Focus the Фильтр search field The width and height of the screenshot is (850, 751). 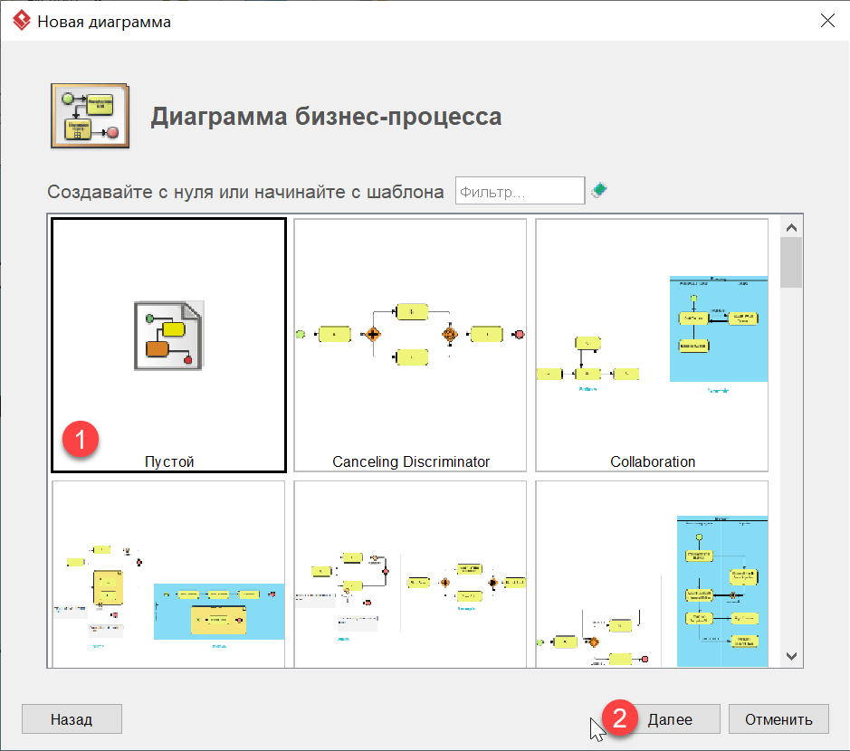[x=520, y=192]
